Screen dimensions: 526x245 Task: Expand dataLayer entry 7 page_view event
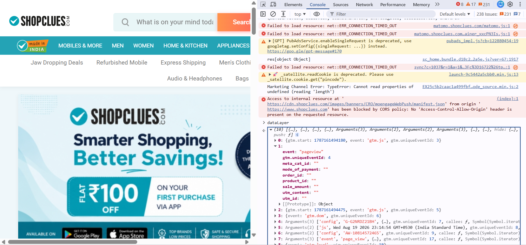(275, 239)
